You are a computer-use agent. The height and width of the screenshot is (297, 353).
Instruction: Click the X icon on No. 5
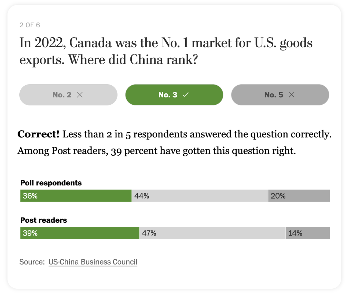coord(292,95)
